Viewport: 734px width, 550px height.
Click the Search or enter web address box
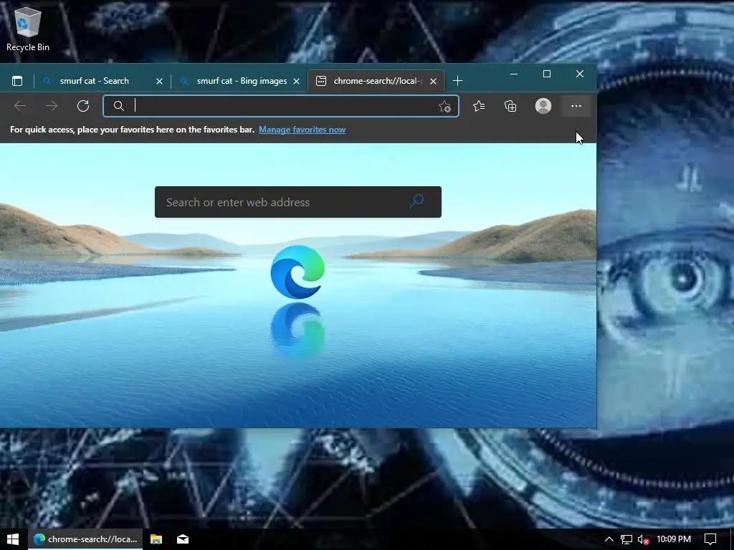[x=298, y=202]
